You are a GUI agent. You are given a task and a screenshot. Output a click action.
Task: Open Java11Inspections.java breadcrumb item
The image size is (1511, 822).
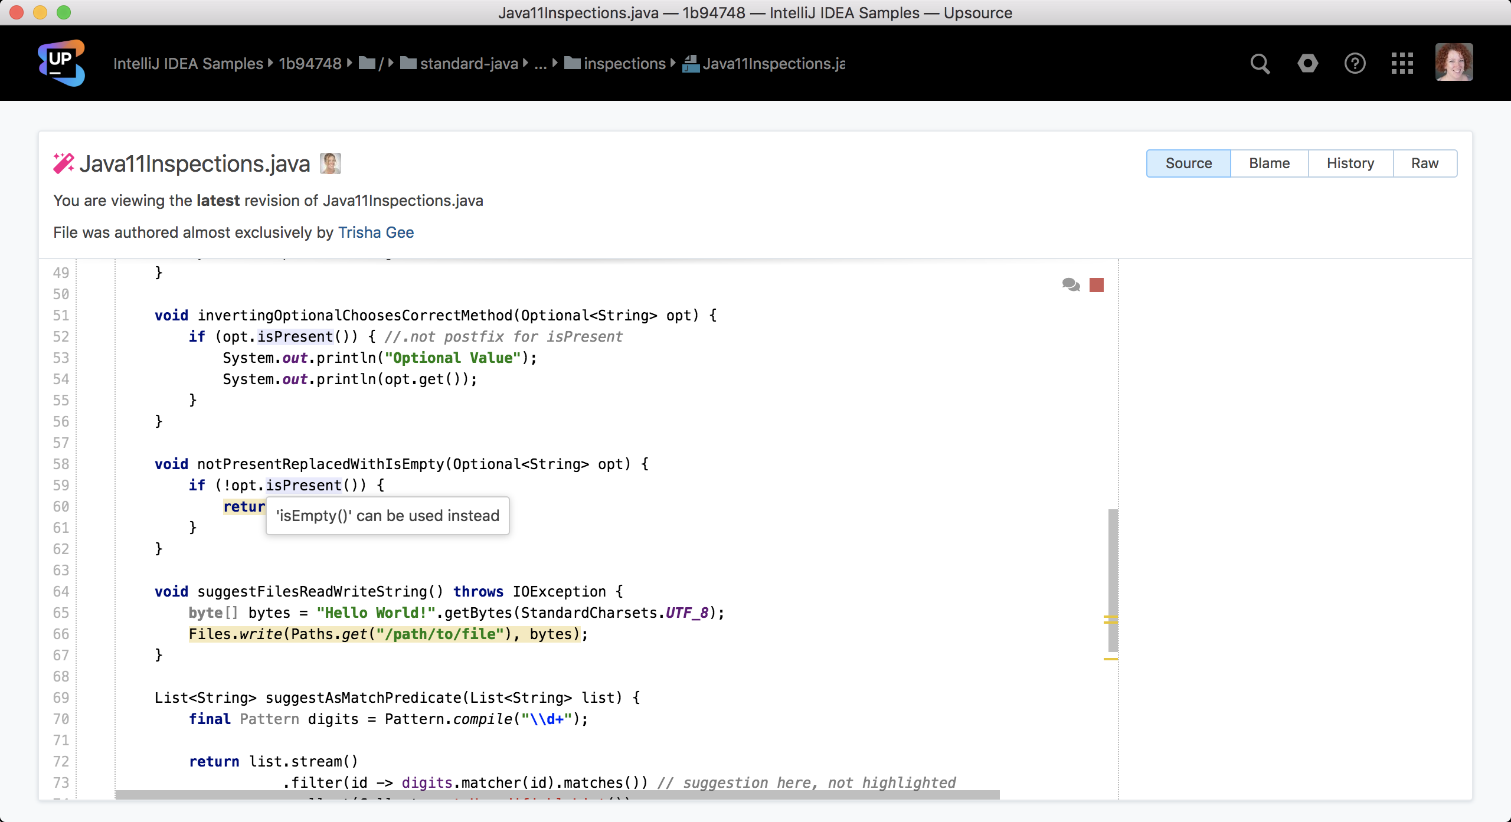pyautogui.click(x=774, y=63)
